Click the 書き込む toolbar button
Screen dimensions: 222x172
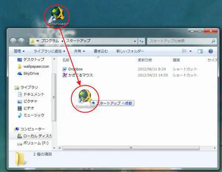click(x=101, y=51)
